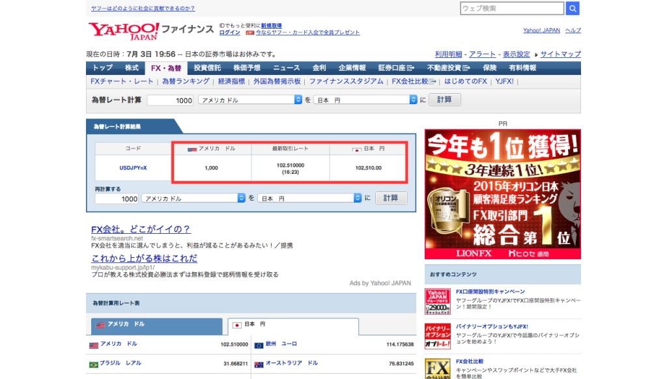Viewport: 667px width, 379px height.
Task: Select the 株価予想 navigation tab
Action: pos(247,68)
